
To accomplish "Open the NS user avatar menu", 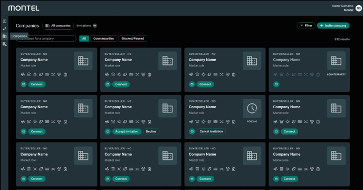I will coord(359,8).
